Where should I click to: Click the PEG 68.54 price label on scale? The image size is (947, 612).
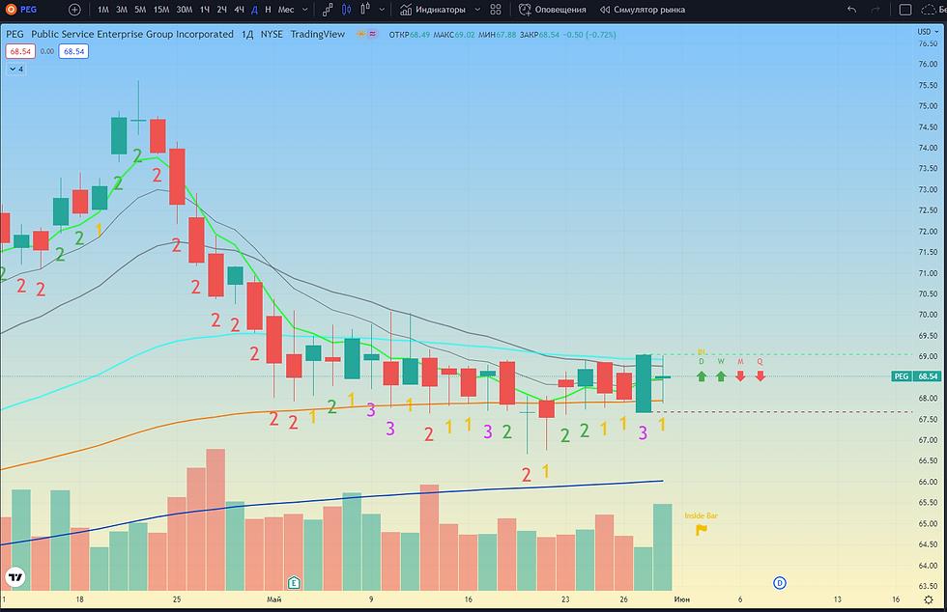[x=916, y=376]
